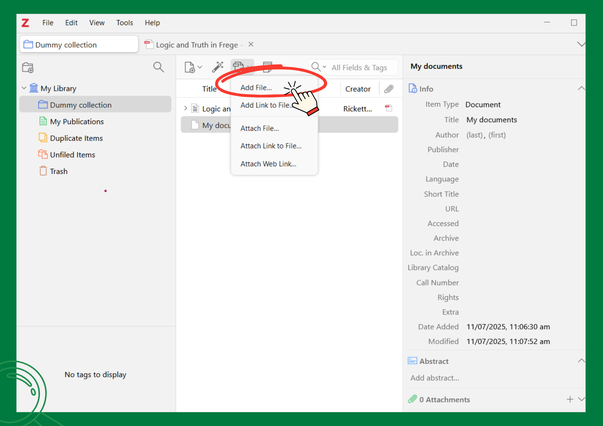Select My Library in the tree
This screenshot has width=603, height=426.
pyautogui.click(x=58, y=88)
